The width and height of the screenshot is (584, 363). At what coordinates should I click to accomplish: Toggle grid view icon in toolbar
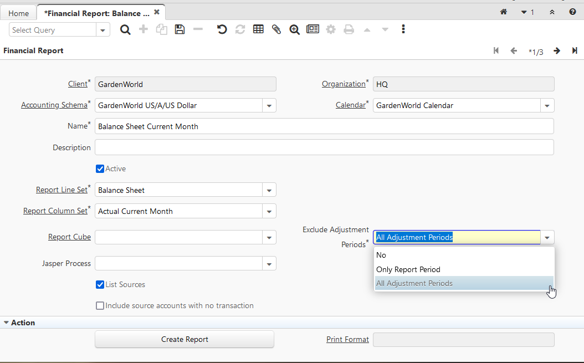click(x=258, y=30)
